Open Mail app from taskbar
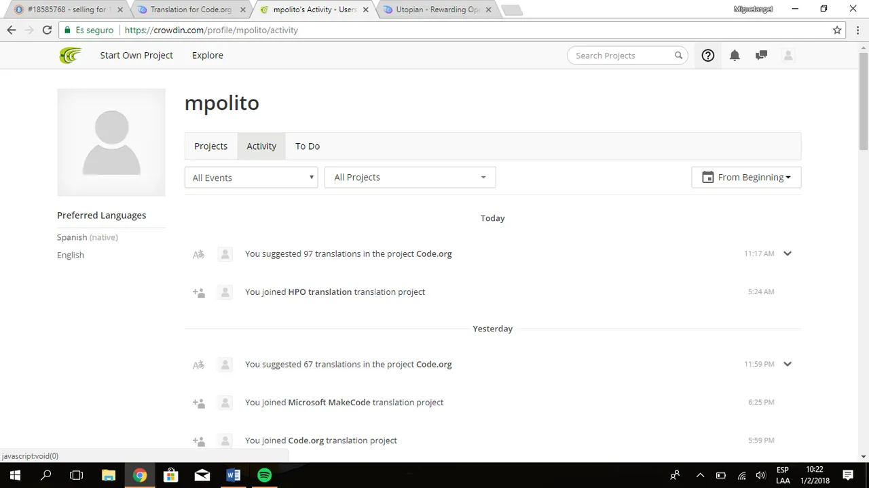Viewport: 869px width, 488px height. pyautogui.click(x=202, y=475)
